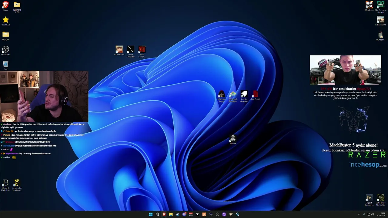Launch Megabonk desktop shortcut
Image resolution: width=388 pixels, height=218 pixels.
click(369, 6)
